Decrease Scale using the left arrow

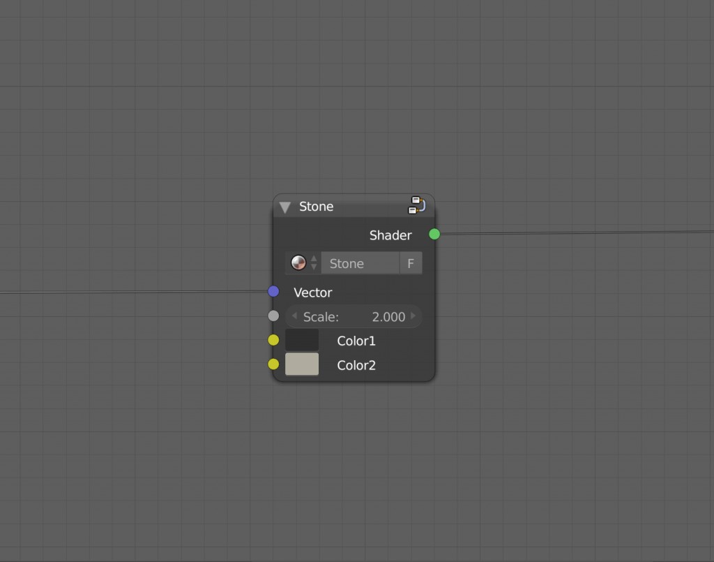pos(294,316)
